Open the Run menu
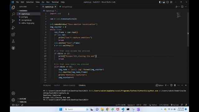The height and width of the screenshot is (112, 199). [48, 2]
